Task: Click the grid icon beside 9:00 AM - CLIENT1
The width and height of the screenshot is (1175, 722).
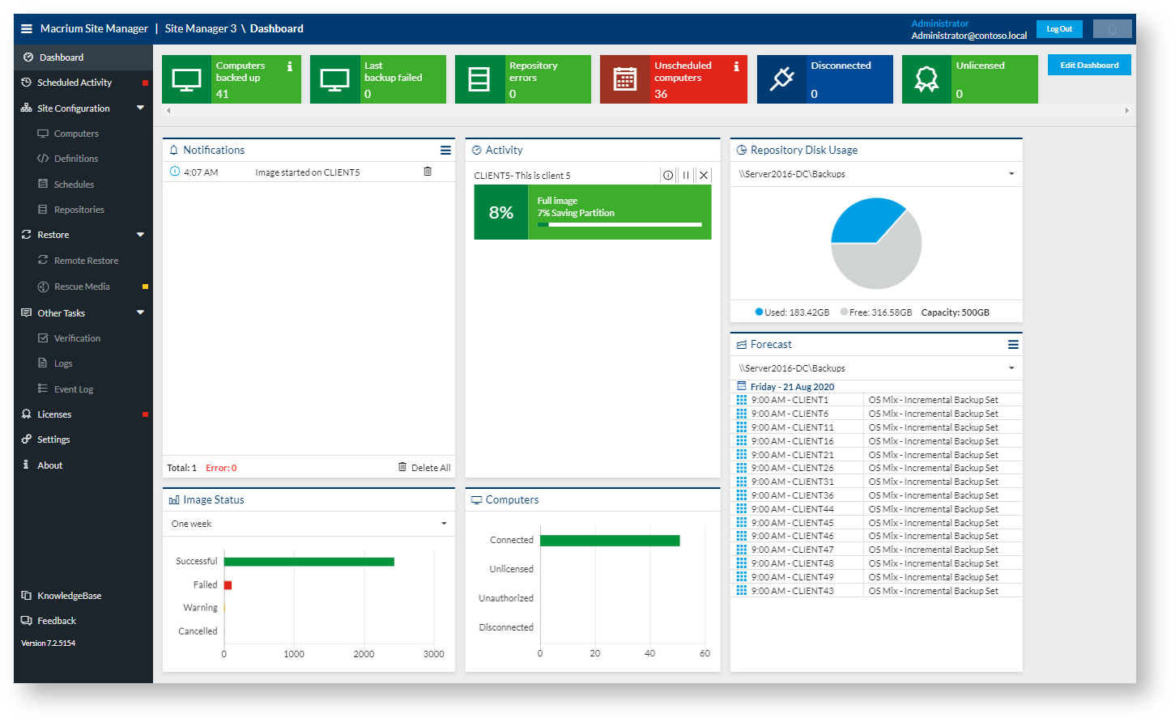Action: [x=741, y=400]
